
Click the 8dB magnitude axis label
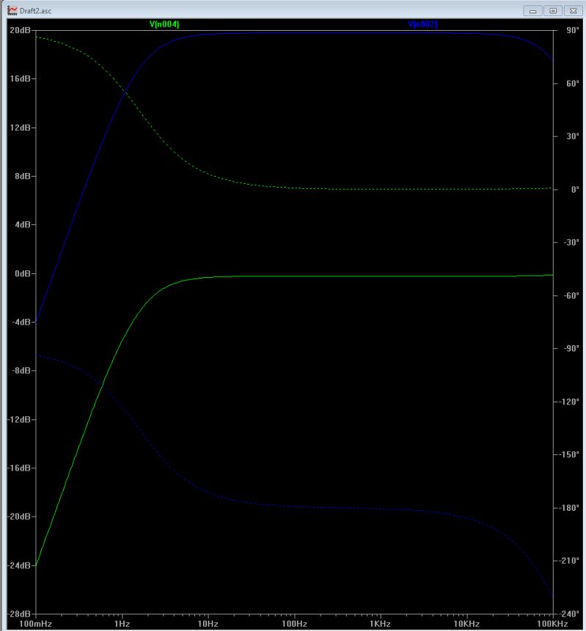pos(23,177)
